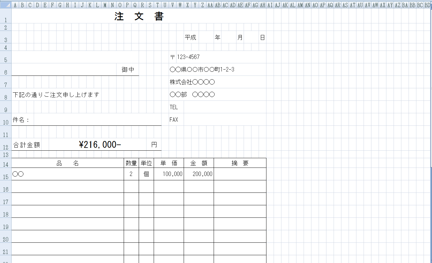432x263 pixels.
Task: Select row 14 header
Action: pos(6,163)
